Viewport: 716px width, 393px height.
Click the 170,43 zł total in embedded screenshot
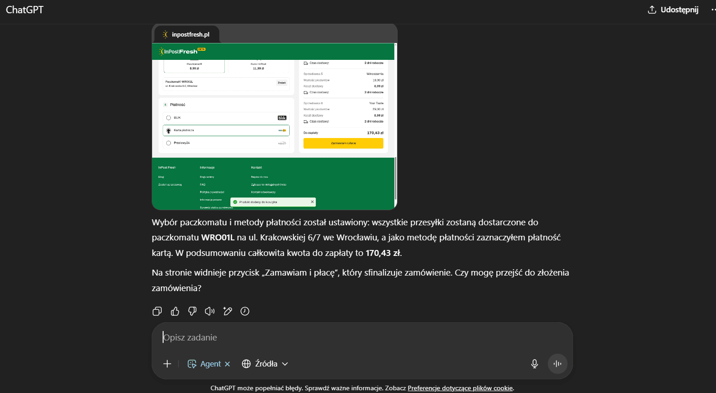(x=375, y=133)
